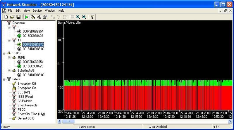This screenshot has height=130, width=234.
Task: Select the Channels antenna icon
Action: (9, 23)
